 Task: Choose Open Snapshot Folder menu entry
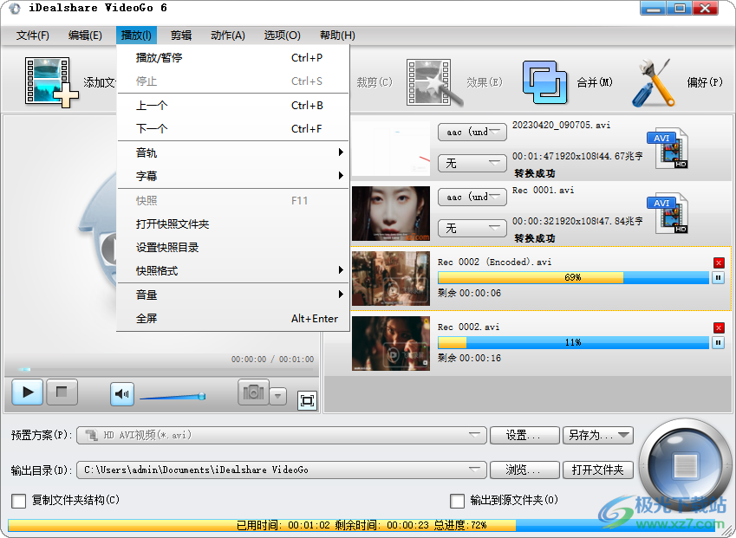tap(233, 224)
